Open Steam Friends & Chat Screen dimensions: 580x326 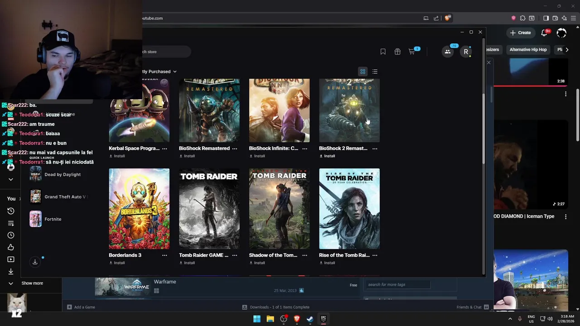(473, 307)
